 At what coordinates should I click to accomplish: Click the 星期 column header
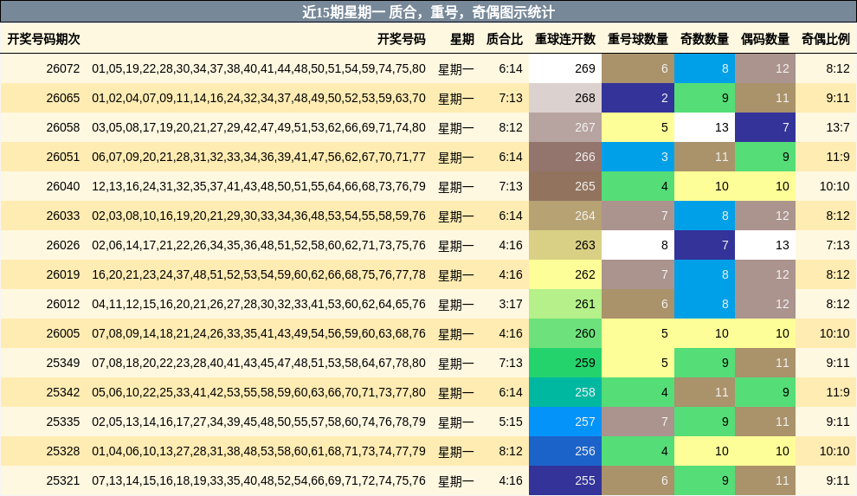tap(462, 39)
